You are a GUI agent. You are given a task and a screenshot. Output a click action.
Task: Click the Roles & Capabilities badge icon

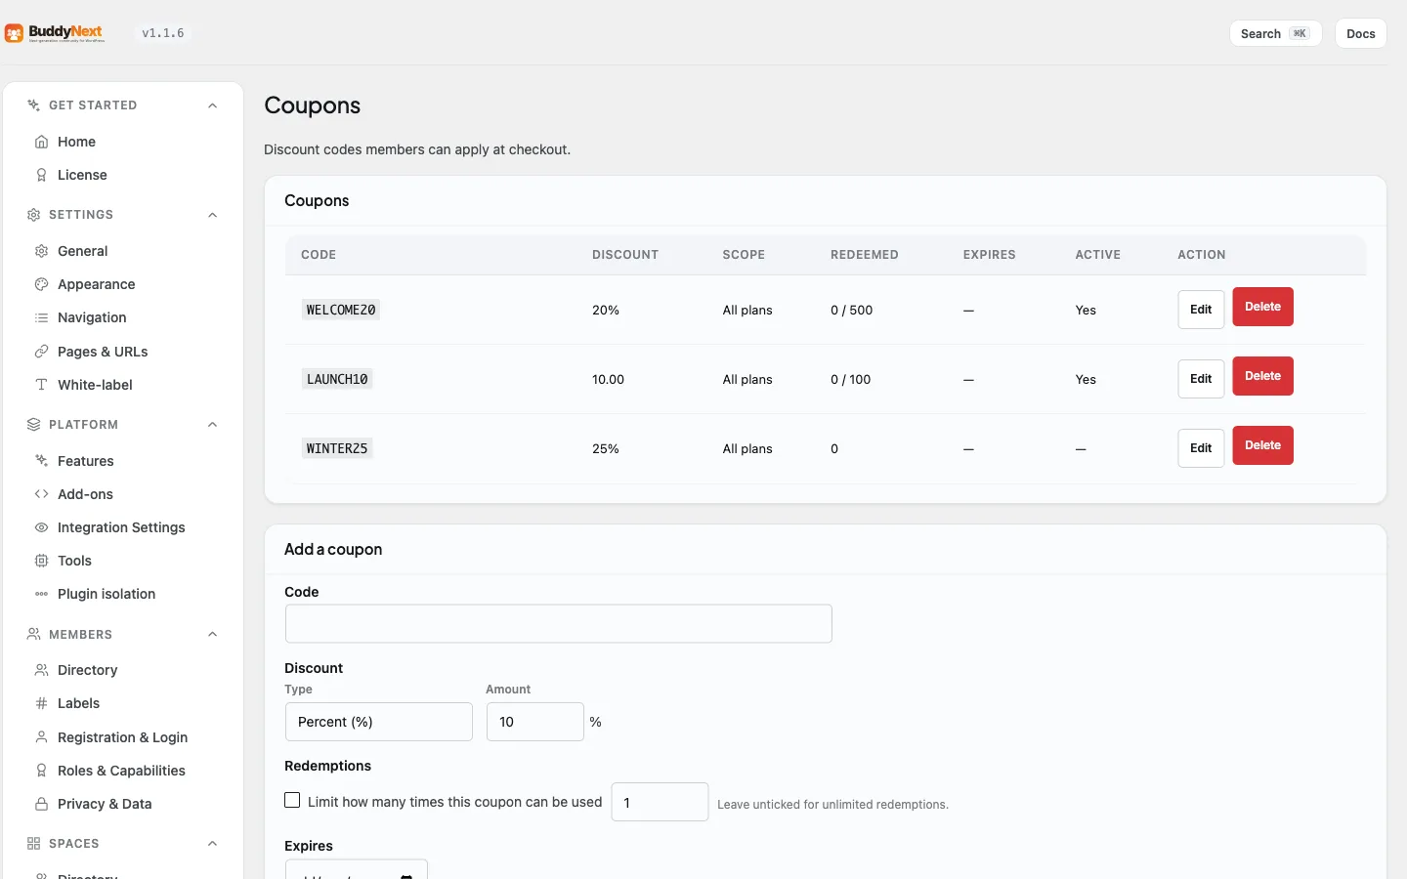(x=41, y=771)
